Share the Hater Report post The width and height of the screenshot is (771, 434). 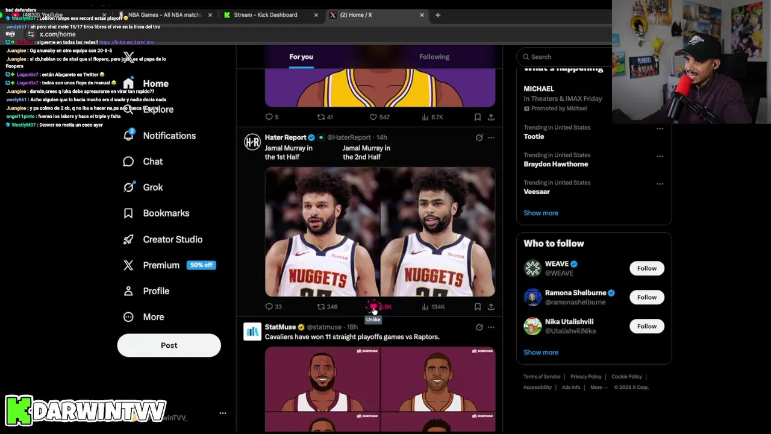tap(491, 307)
